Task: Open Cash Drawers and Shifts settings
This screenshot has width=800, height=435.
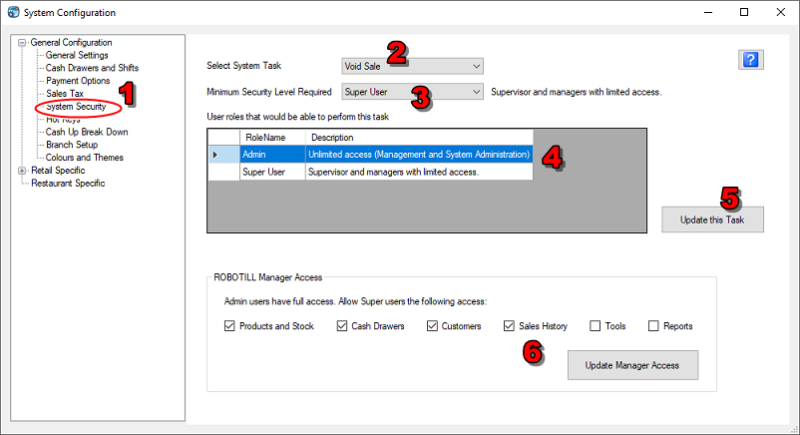Action: coord(92,68)
